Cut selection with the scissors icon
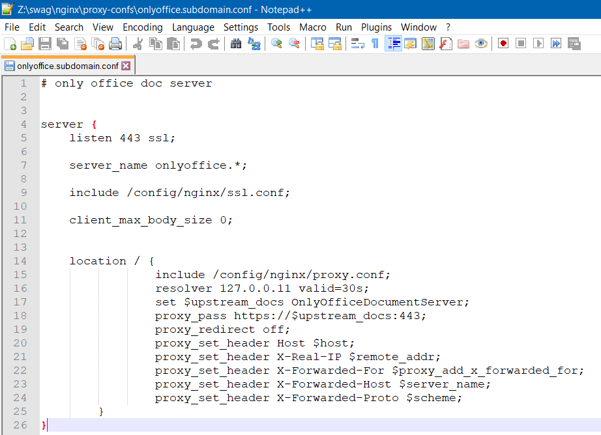601x435 pixels. [138, 44]
